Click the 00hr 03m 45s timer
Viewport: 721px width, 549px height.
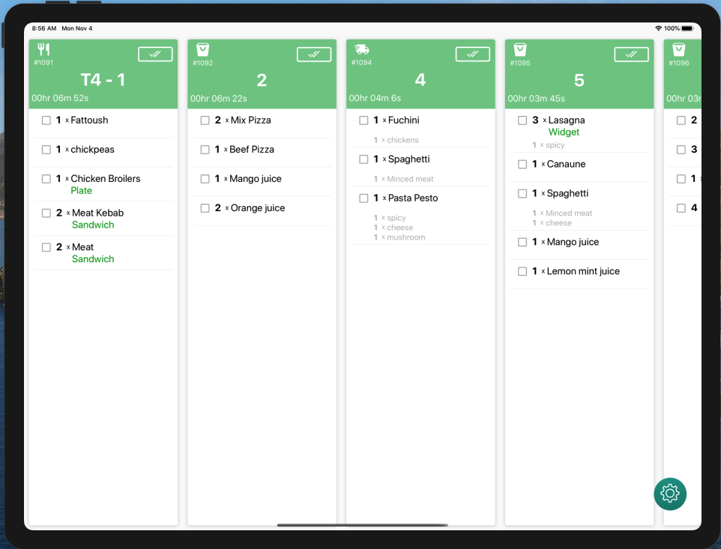tap(536, 98)
